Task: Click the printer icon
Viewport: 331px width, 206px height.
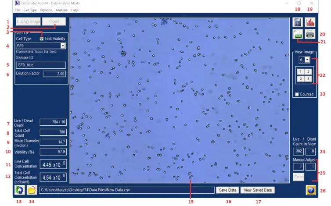Action: tap(310, 34)
